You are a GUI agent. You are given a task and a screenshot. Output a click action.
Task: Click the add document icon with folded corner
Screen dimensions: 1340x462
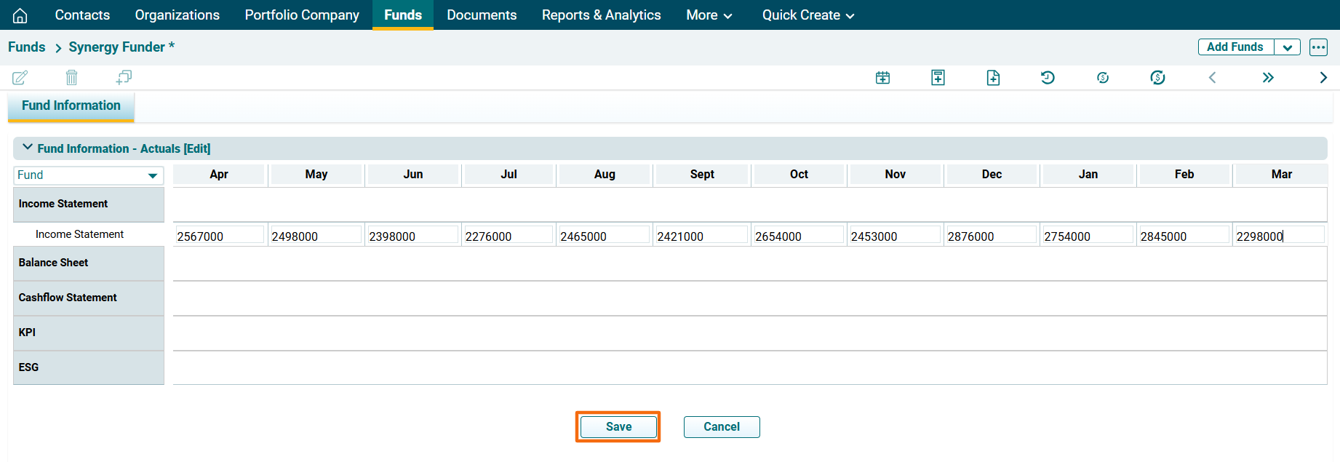point(993,78)
